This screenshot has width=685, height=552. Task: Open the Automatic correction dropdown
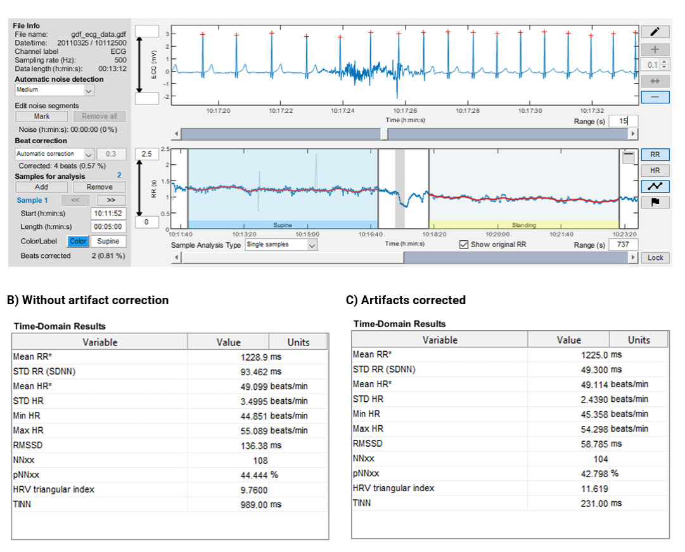(53, 153)
